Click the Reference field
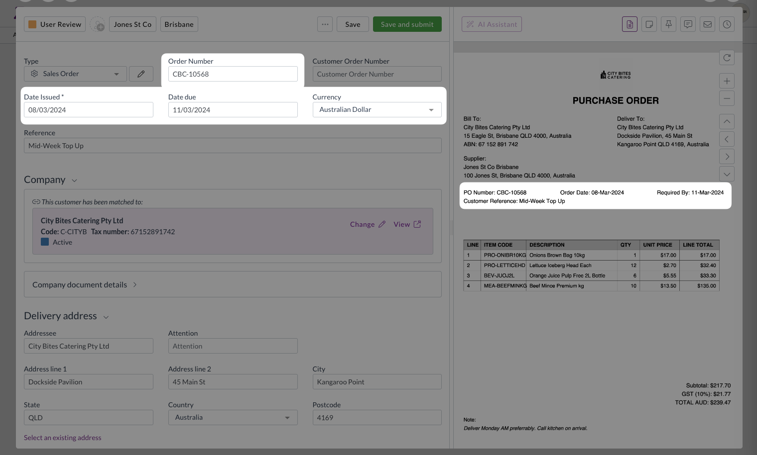 click(x=233, y=145)
